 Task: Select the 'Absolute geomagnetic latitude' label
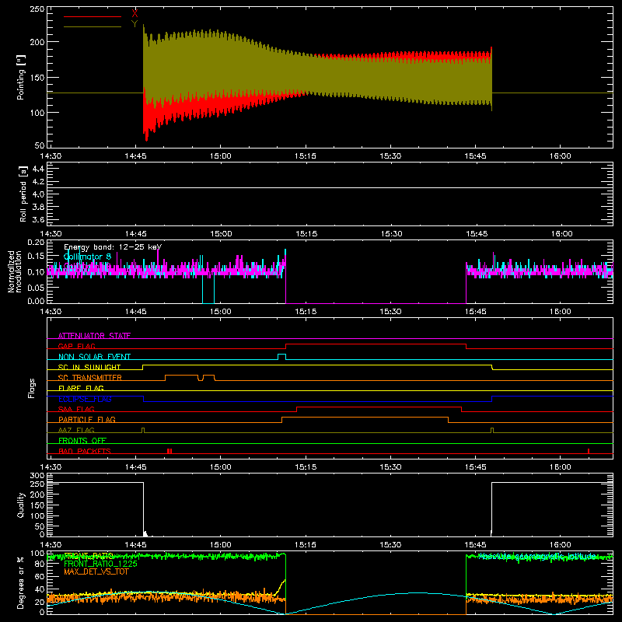(537, 556)
